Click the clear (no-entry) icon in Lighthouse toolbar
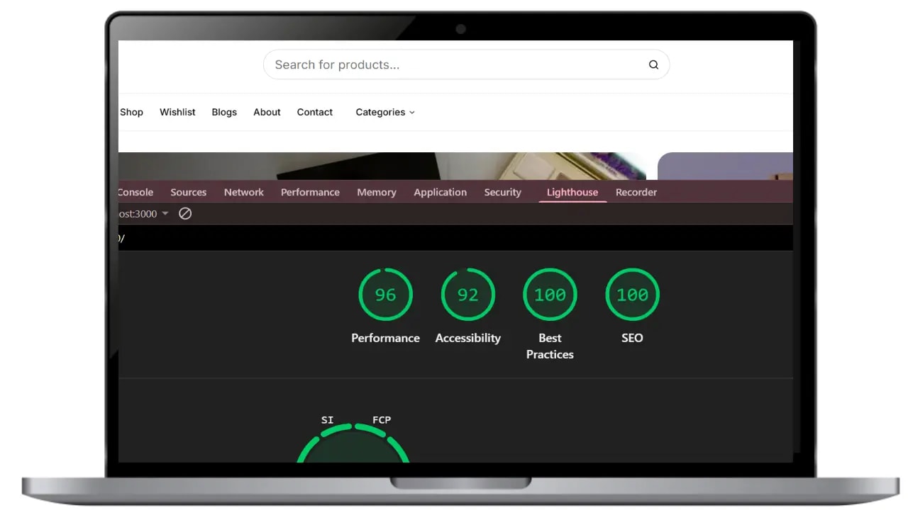The width and height of the screenshot is (908, 510). click(x=185, y=213)
